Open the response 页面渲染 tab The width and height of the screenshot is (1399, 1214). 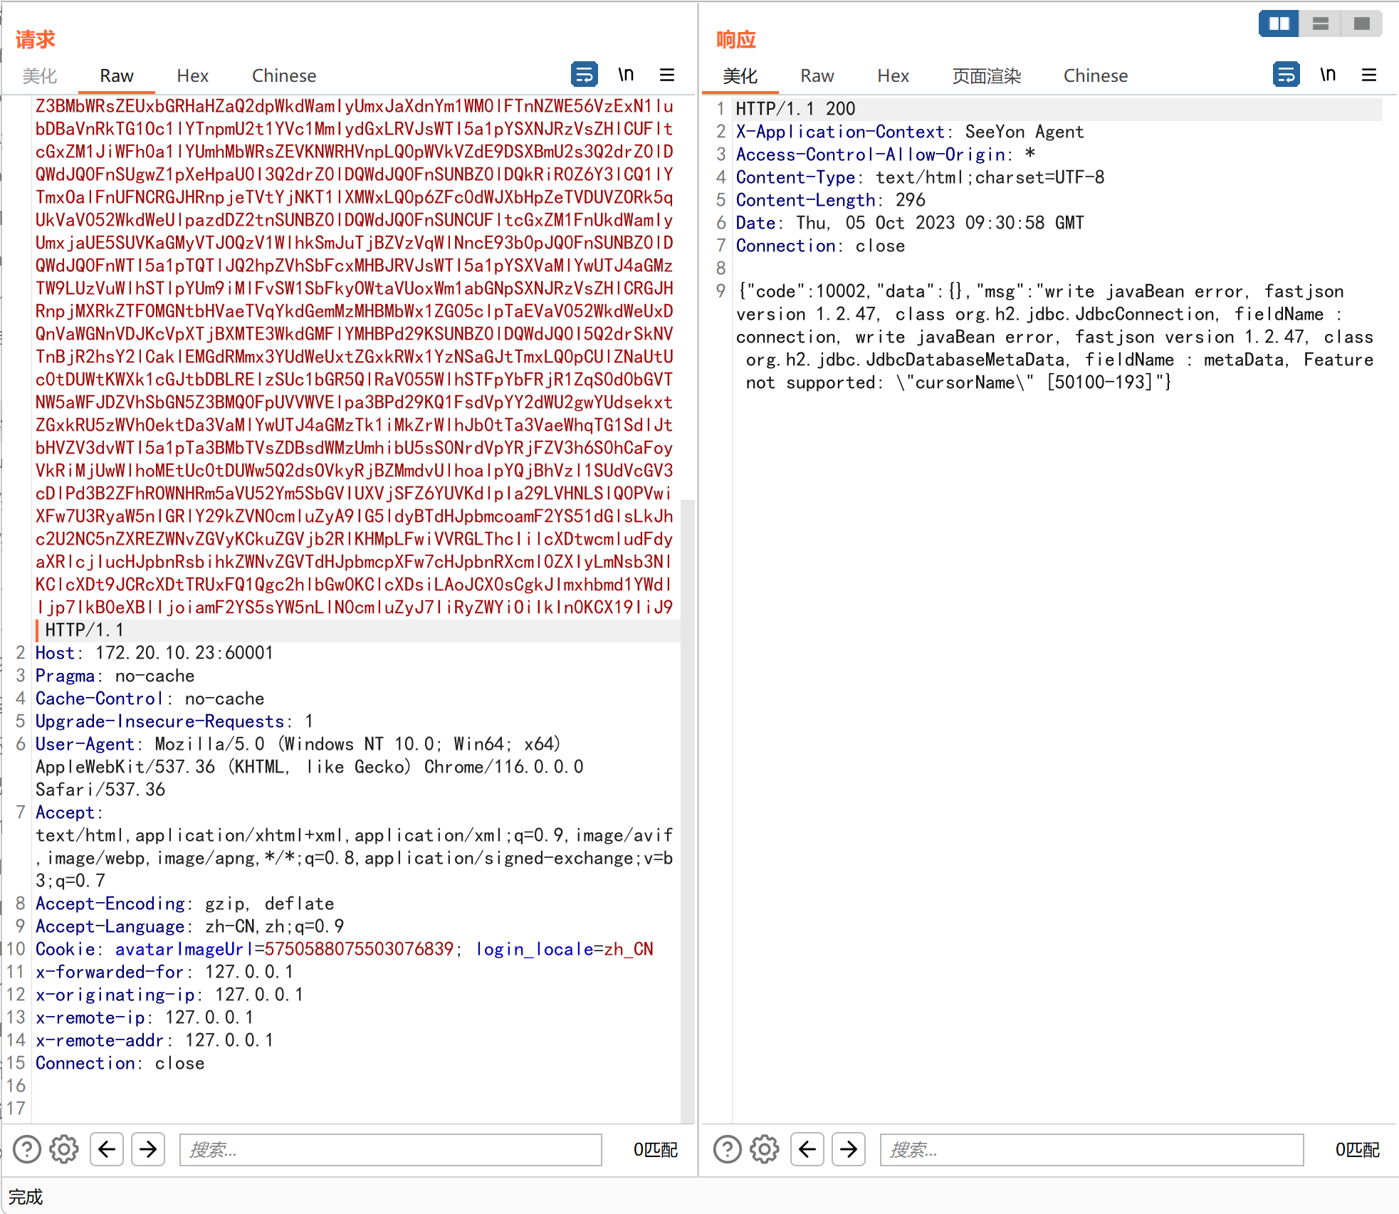986,75
